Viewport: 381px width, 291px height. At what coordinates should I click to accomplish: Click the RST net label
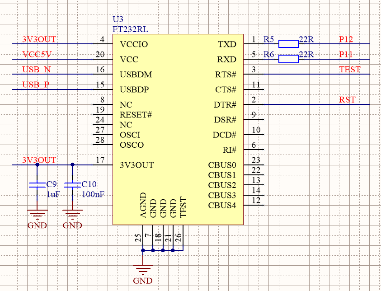(347, 99)
